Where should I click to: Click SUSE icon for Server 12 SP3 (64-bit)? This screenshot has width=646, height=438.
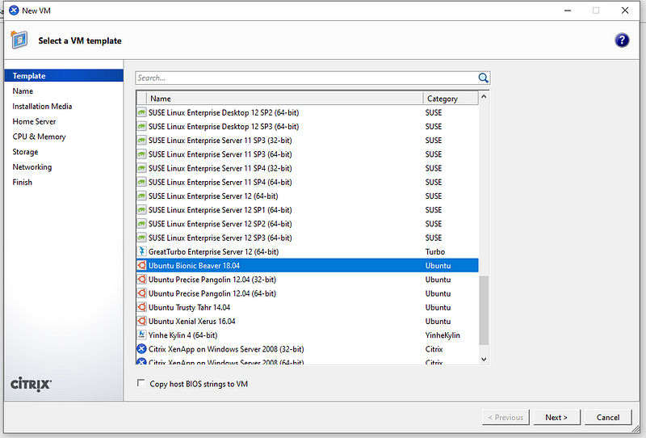coord(141,238)
